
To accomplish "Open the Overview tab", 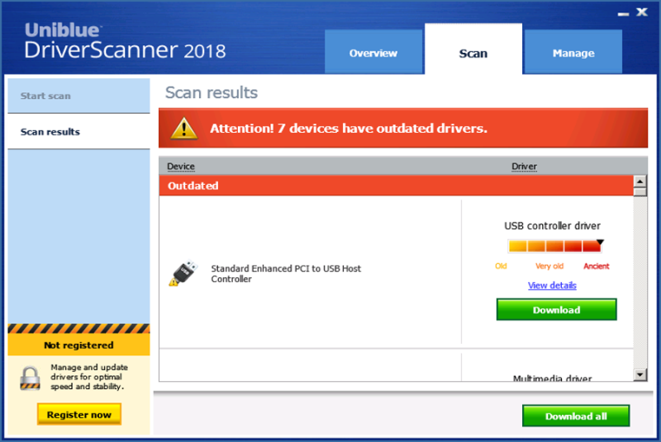I will point(373,52).
